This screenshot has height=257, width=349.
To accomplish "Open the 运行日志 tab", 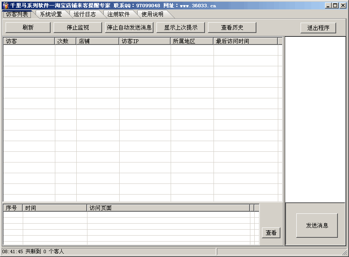I will [x=84, y=15].
